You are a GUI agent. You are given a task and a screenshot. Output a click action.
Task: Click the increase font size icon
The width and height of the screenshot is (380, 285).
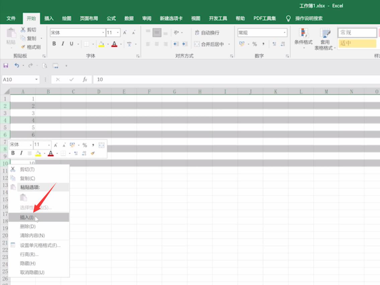[x=125, y=33]
